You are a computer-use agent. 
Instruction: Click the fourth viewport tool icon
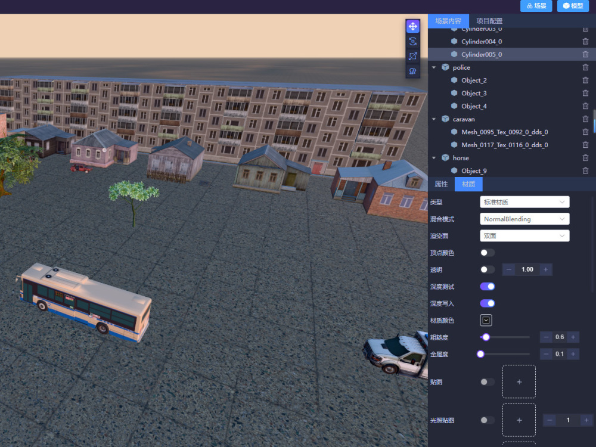coord(413,71)
